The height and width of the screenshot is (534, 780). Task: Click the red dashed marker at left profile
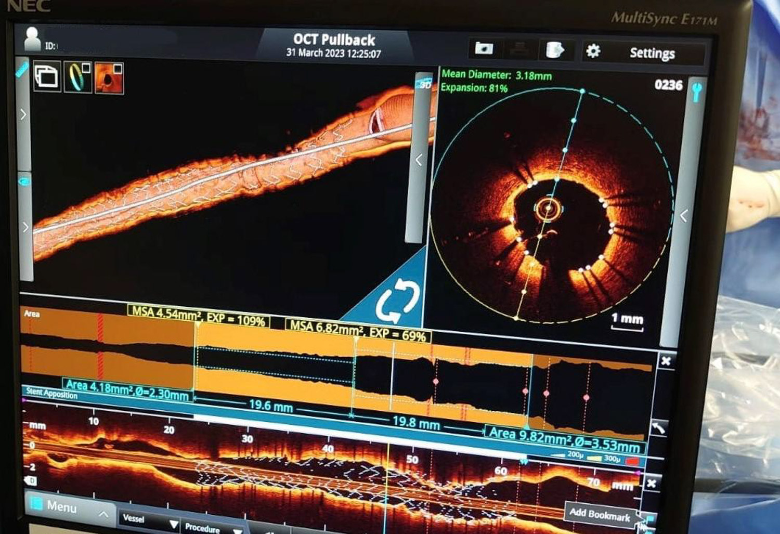point(100,346)
